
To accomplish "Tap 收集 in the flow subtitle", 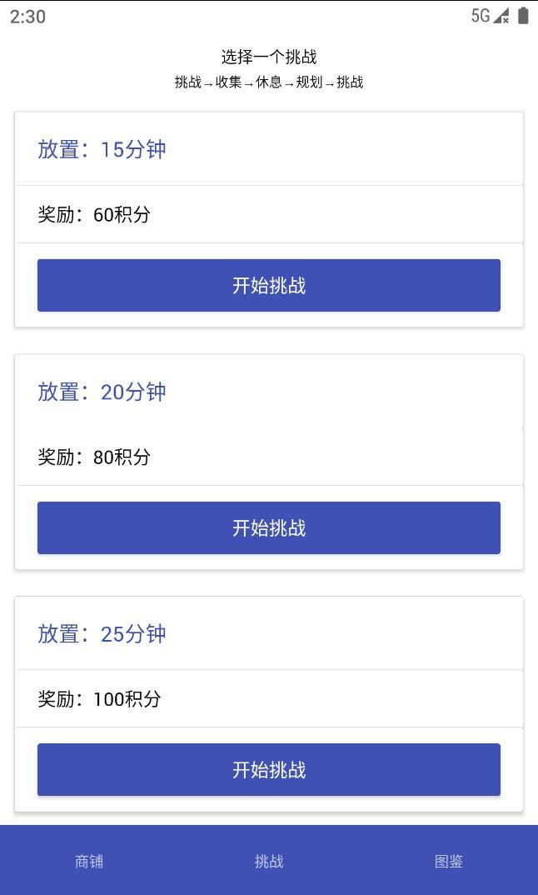I will 228,82.
